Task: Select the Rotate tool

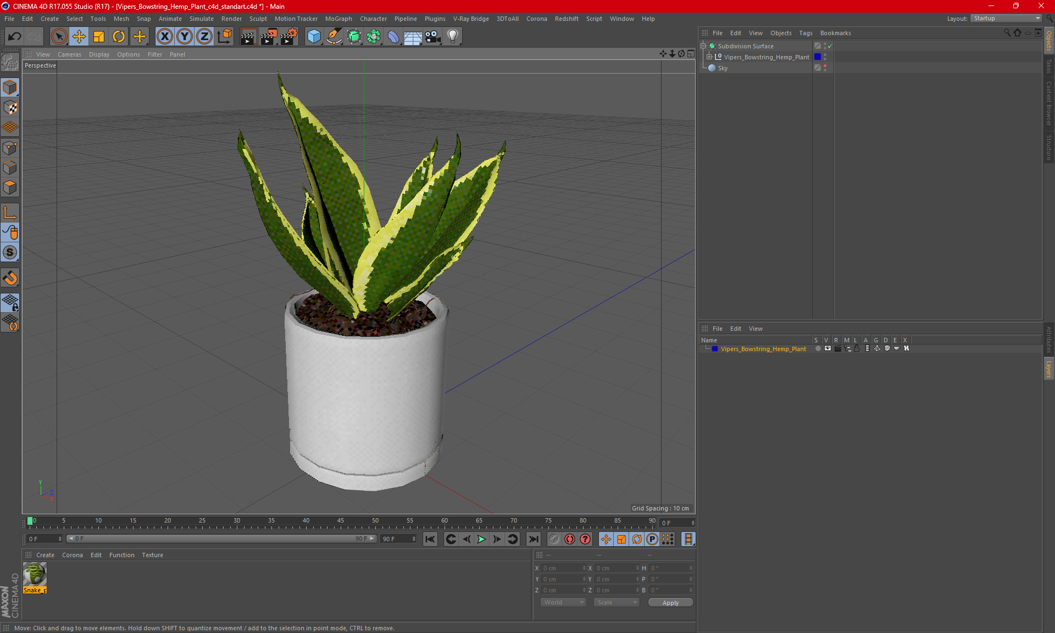Action: (119, 36)
